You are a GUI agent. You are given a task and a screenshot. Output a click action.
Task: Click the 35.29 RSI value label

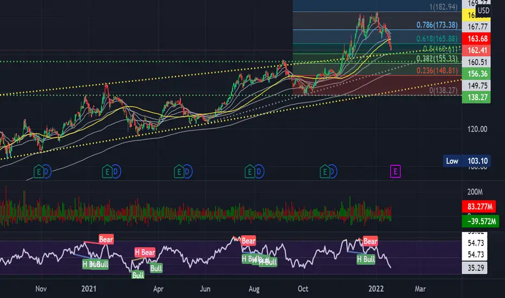475,268
